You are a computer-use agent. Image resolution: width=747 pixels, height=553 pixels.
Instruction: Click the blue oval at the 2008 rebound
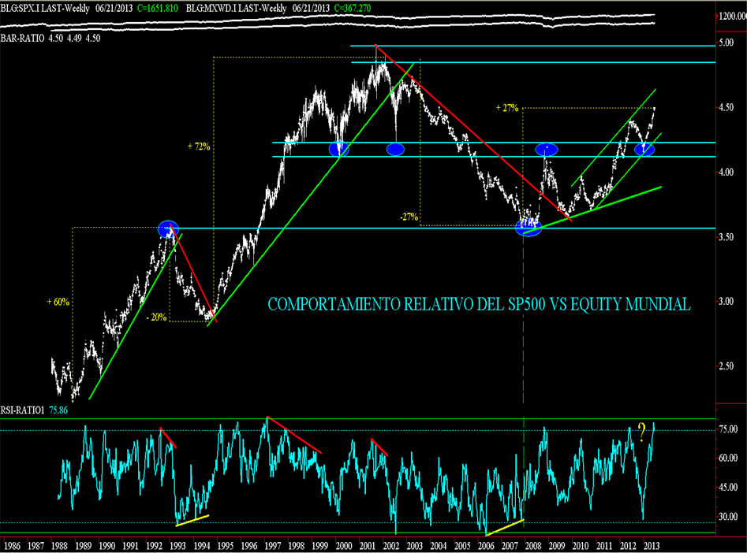coord(547,149)
